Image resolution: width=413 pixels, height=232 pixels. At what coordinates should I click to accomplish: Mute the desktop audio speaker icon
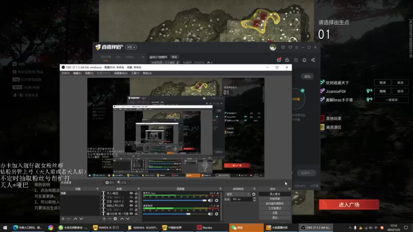point(210,214)
